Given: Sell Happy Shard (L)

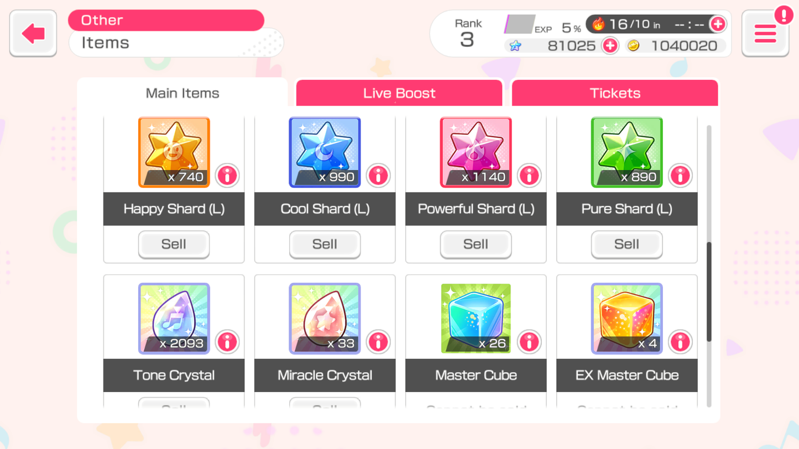Looking at the screenshot, I should tap(174, 244).
